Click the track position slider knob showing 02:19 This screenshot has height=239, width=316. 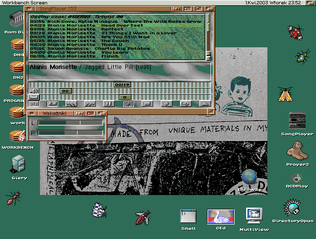pos(122,84)
